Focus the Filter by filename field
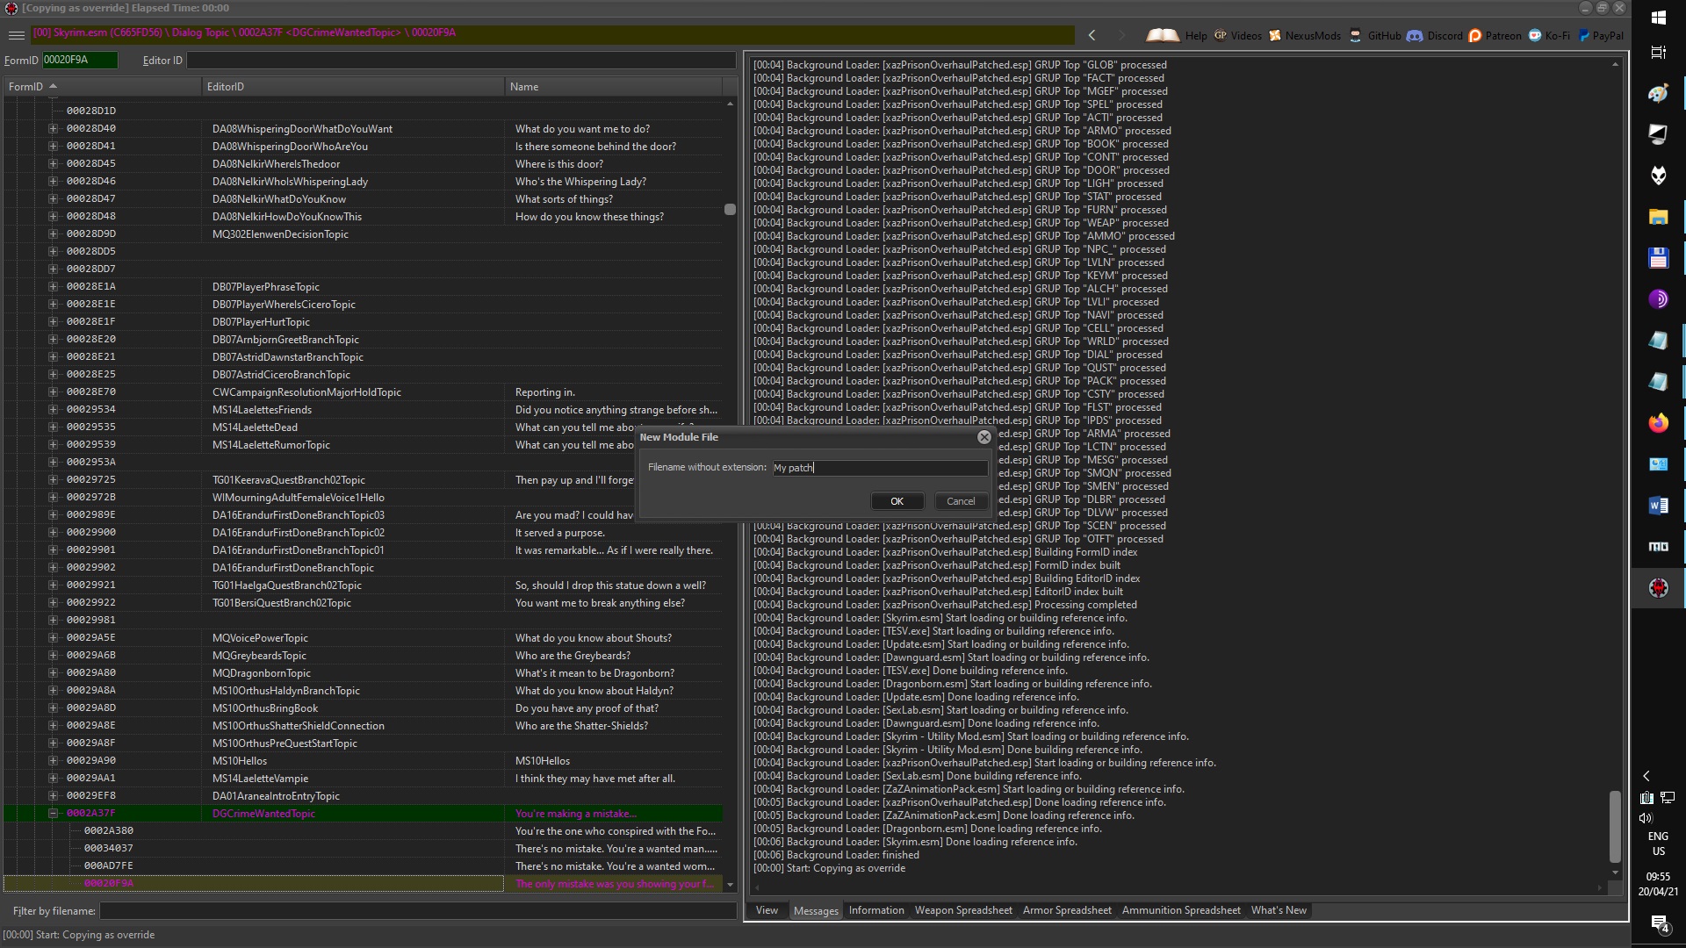The image size is (1686, 948). point(418,911)
